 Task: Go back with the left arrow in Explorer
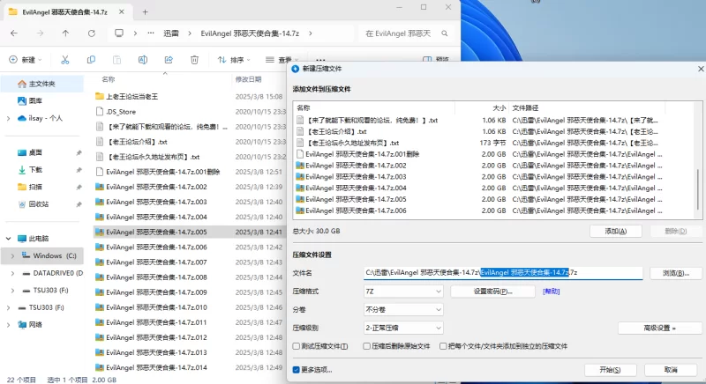tap(14, 33)
